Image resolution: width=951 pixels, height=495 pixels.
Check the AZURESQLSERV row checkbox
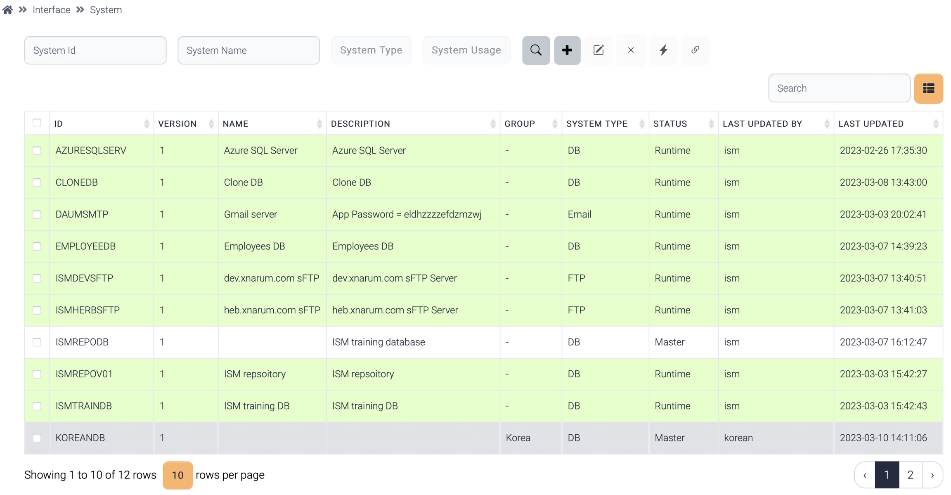coord(37,151)
